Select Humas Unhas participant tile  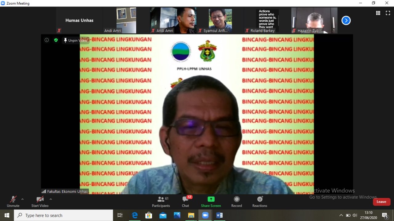coord(79,20)
